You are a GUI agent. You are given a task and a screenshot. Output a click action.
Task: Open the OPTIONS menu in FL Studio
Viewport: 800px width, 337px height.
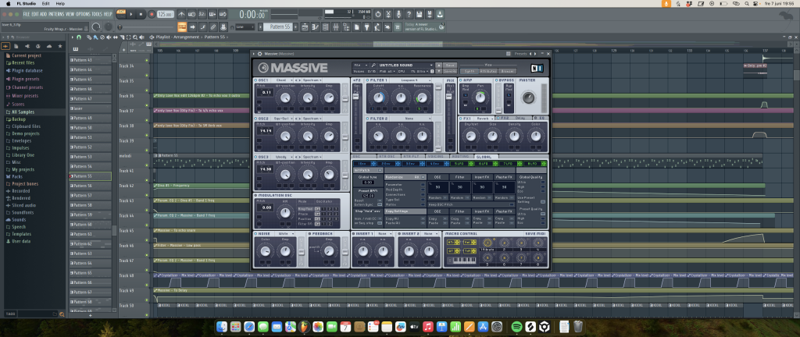click(84, 14)
